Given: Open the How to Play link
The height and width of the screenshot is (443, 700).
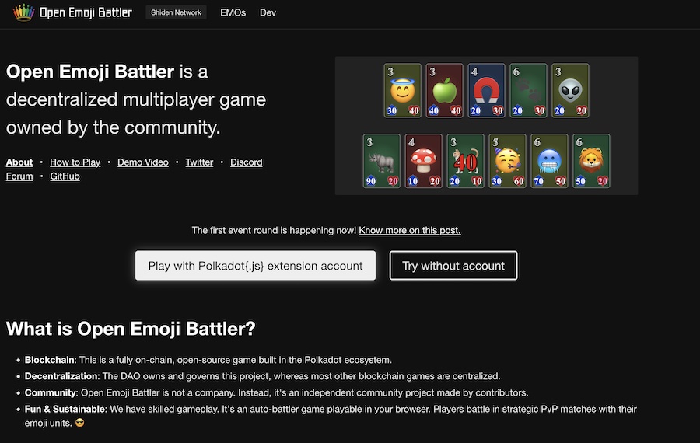Looking at the screenshot, I should 75,162.
